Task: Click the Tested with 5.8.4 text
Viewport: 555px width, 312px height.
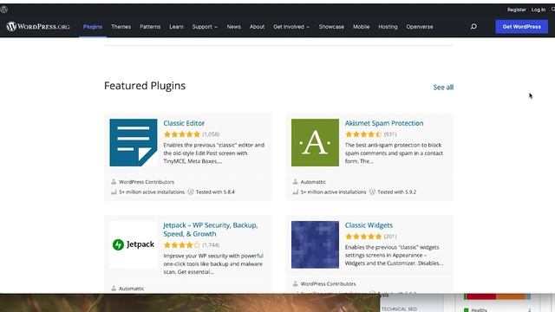Action: (x=215, y=192)
